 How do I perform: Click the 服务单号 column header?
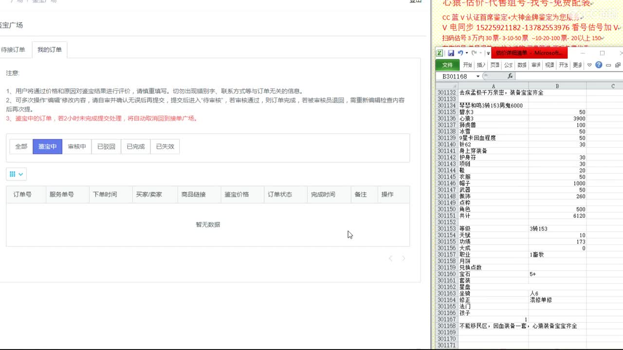point(67,194)
